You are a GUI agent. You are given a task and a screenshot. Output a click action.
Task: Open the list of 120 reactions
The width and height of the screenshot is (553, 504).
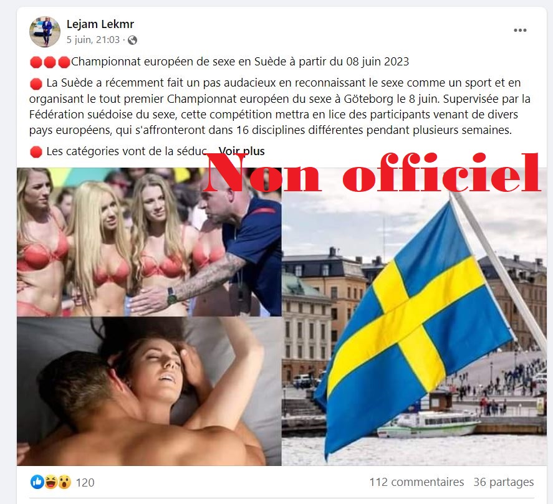pyautogui.click(x=85, y=482)
